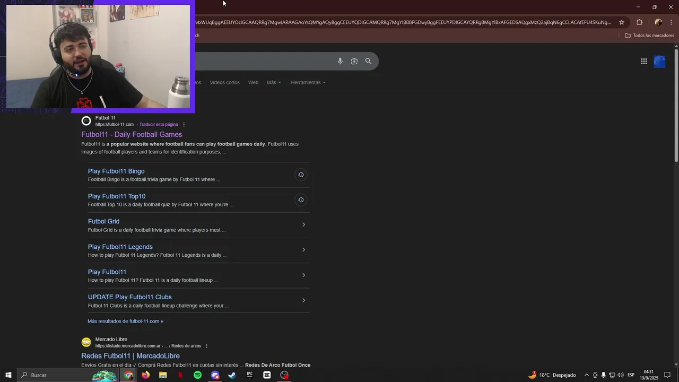Launch Netflix from the taskbar

point(180,375)
